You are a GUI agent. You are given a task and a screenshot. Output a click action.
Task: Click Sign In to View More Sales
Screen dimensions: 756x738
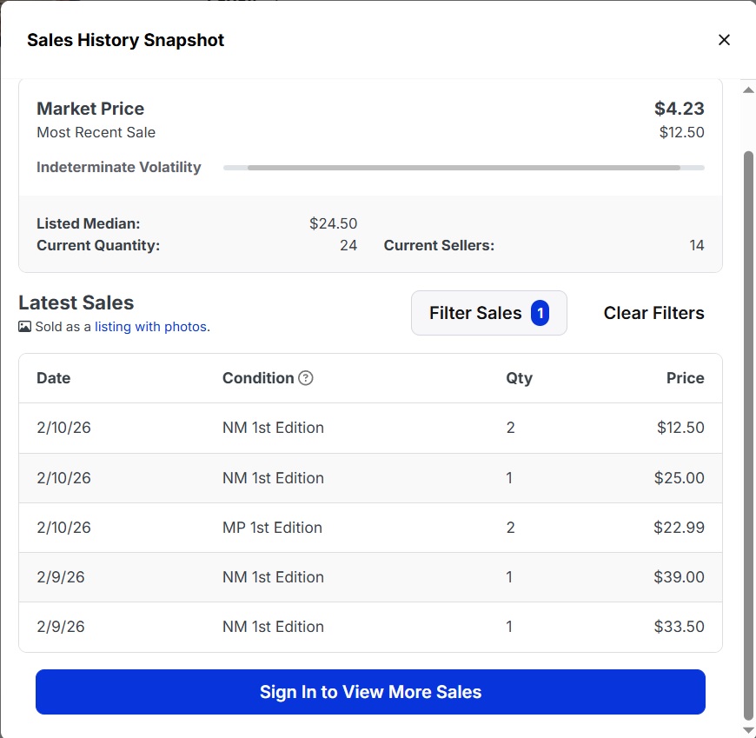[370, 692]
